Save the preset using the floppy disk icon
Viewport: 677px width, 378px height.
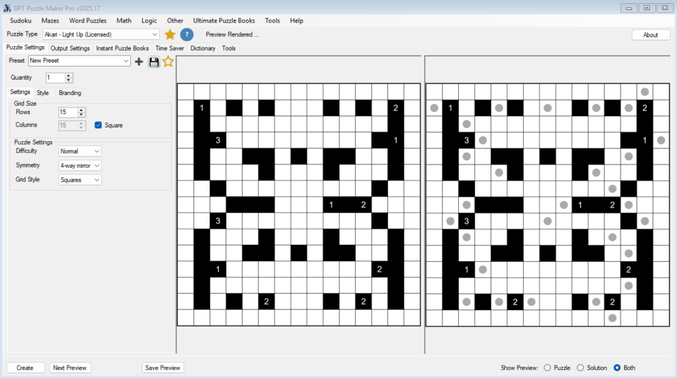[x=154, y=61]
